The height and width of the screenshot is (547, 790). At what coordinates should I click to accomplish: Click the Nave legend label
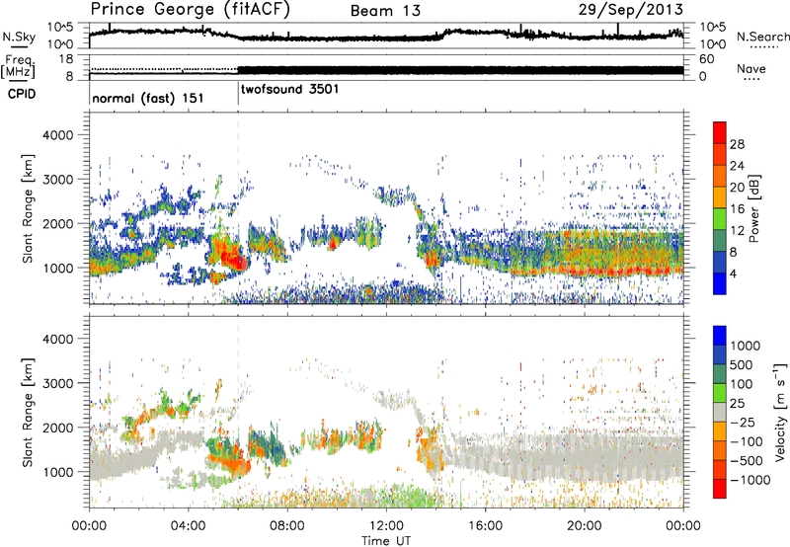click(751, 69)
